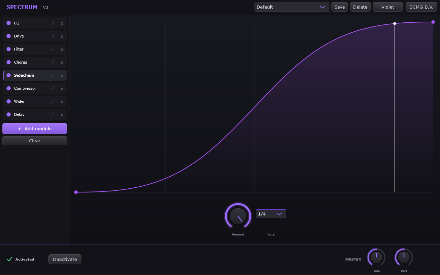This screenshot has width=440, height=275.
Task: Select the Sidechain module name
Action: coord(24,75)
